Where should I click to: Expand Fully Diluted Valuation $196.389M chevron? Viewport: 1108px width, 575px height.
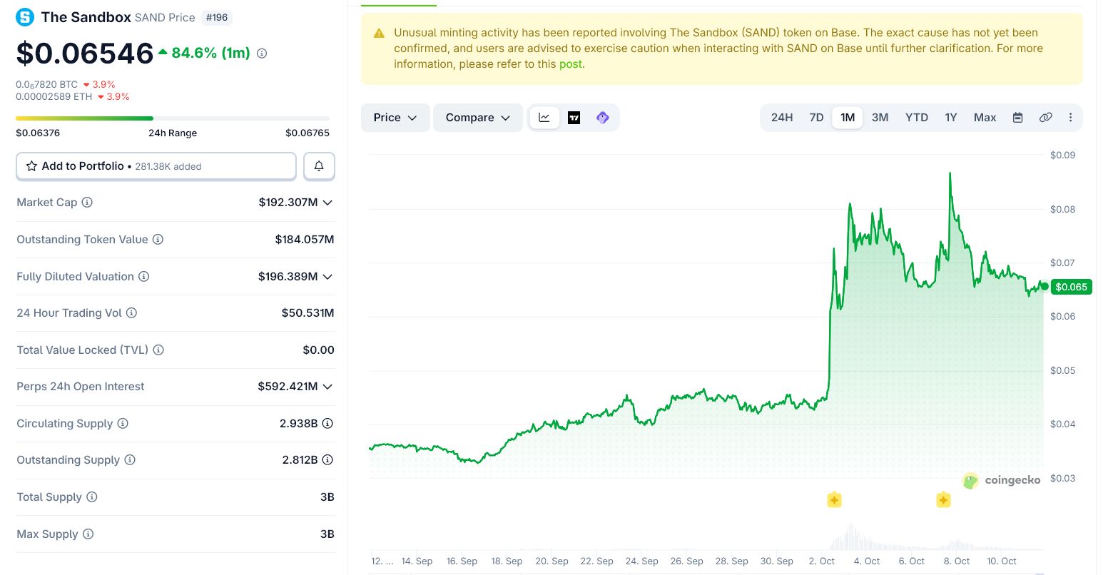(x=327, y=277)
